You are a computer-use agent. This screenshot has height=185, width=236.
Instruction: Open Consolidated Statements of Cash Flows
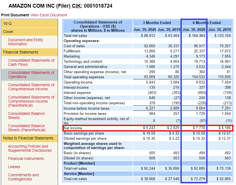31,62
